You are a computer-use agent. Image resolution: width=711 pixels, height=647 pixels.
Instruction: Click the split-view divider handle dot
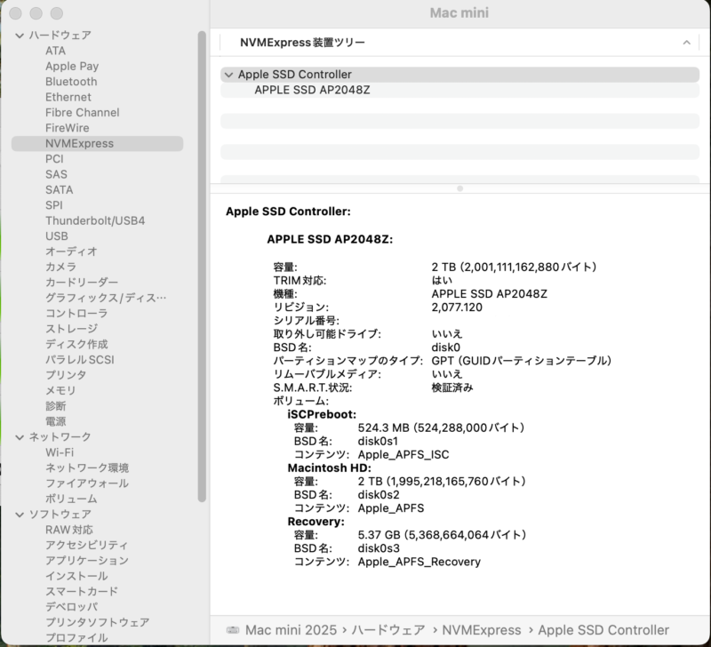pos(459,188)
